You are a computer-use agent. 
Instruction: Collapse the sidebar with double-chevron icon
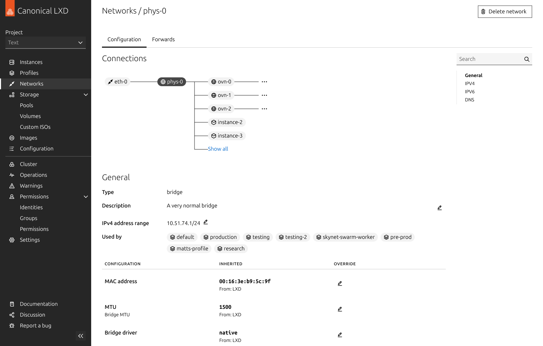pos(81,336)
